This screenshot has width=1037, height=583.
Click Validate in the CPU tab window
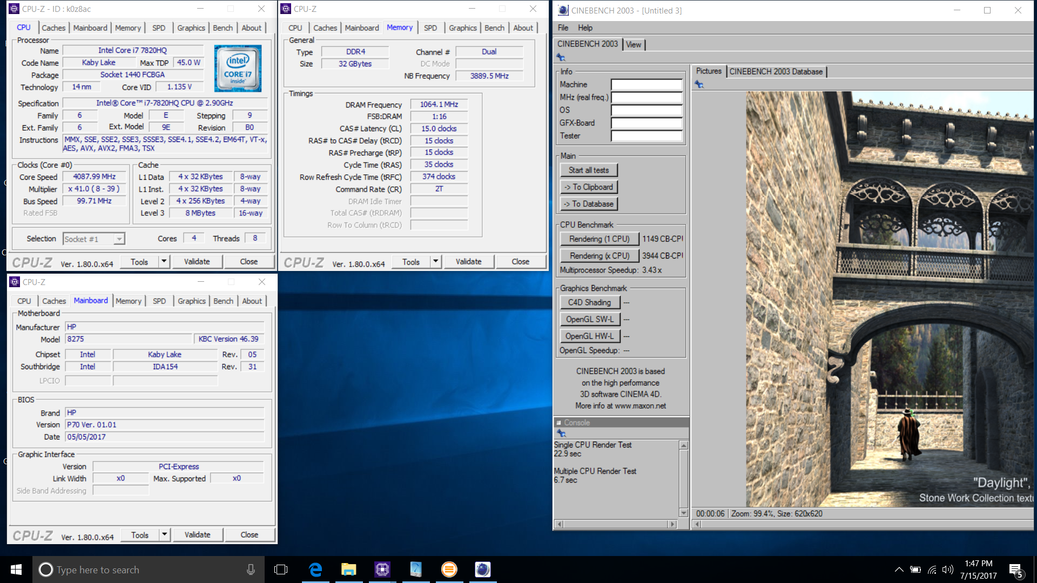click(x=197, y=262)
